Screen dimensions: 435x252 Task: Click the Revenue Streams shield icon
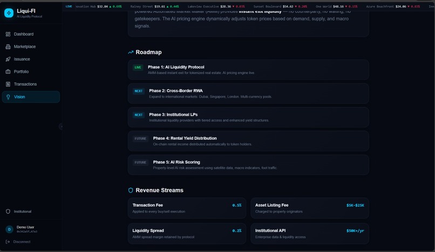[x=131, y=190]
